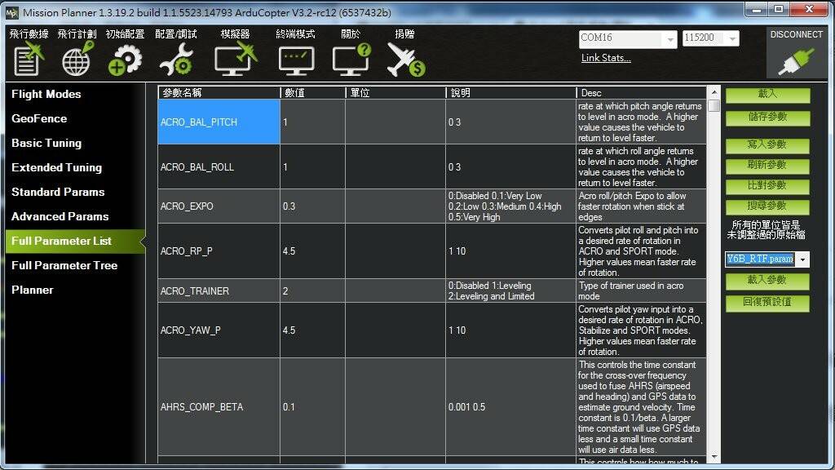Open the 模擬器 simulation screen
This screenshot has height=470, width=835.
(236, 52)
